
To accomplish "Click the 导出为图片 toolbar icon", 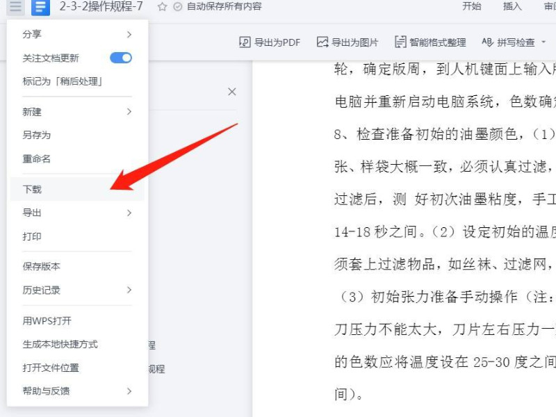I will 322,42.
